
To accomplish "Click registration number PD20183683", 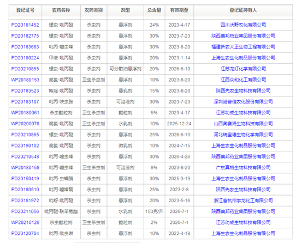I will click(25, 47).
